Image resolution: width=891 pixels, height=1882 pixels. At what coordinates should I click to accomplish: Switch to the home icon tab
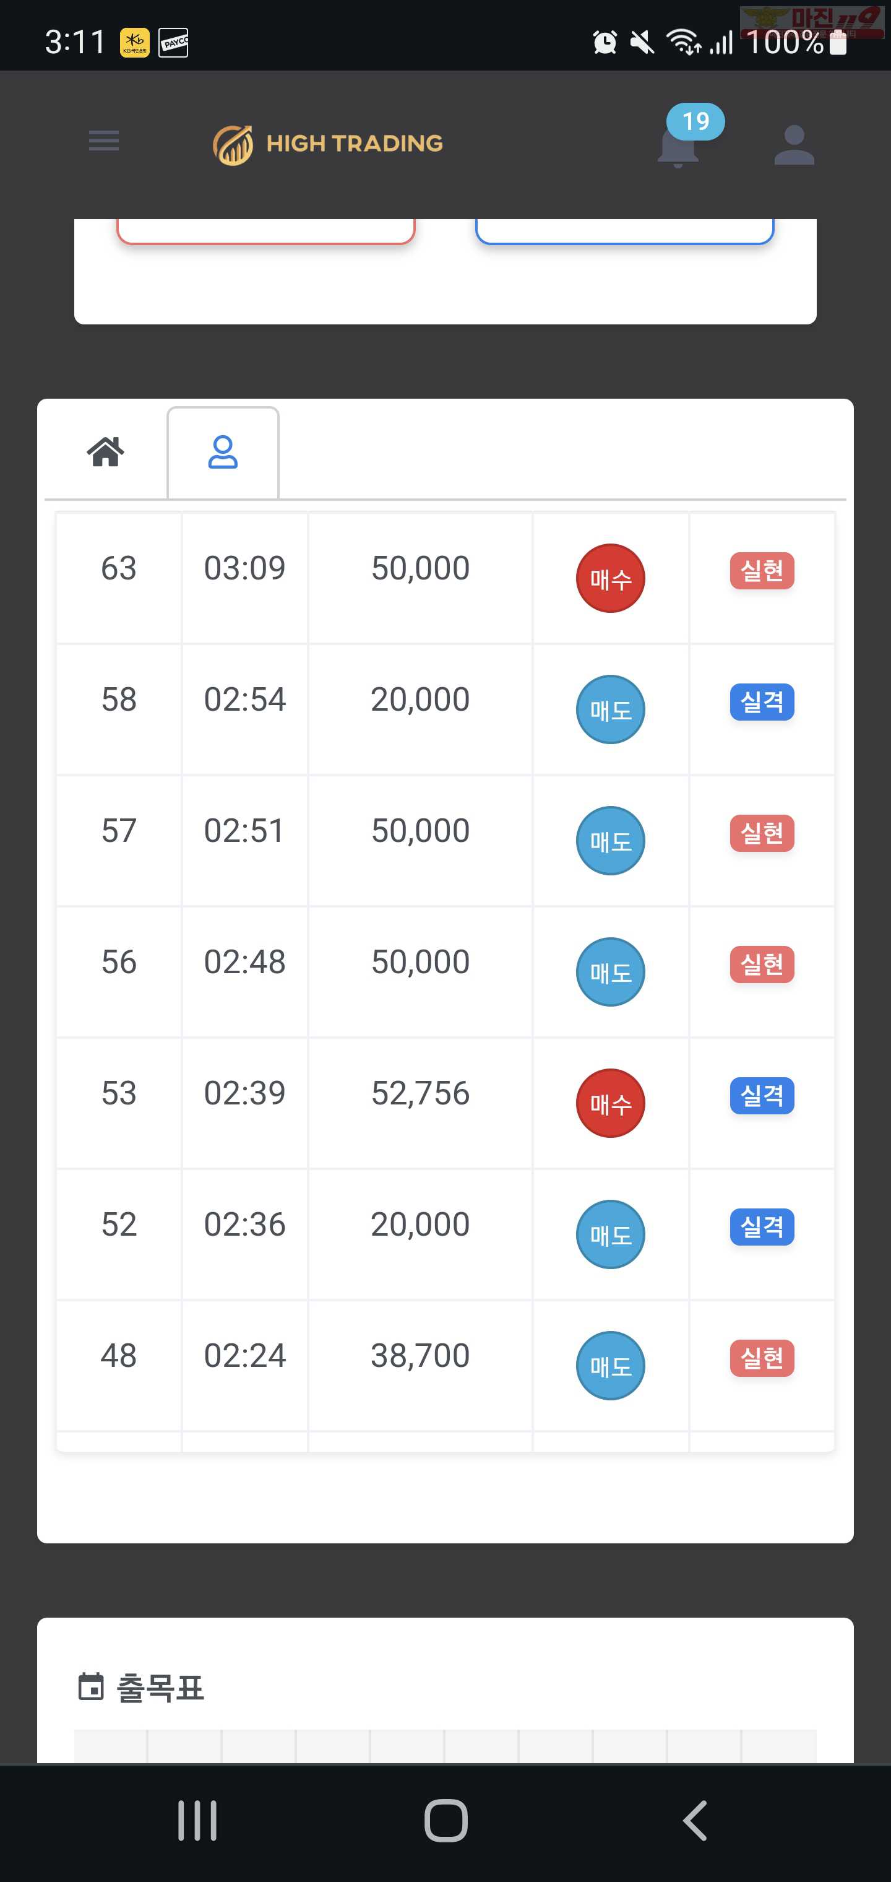point(106,451)
